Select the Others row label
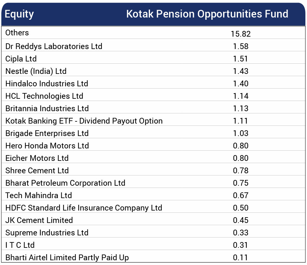The width and height of the screenshot is (307, 265). click(x=17, y=33)
